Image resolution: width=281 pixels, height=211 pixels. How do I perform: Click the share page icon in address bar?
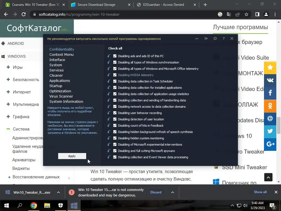(x=238, y=14)
